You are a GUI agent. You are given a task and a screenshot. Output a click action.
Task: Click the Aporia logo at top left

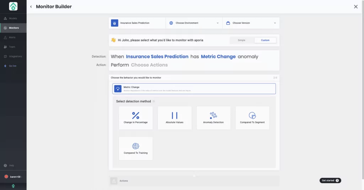tap(13, 6)
